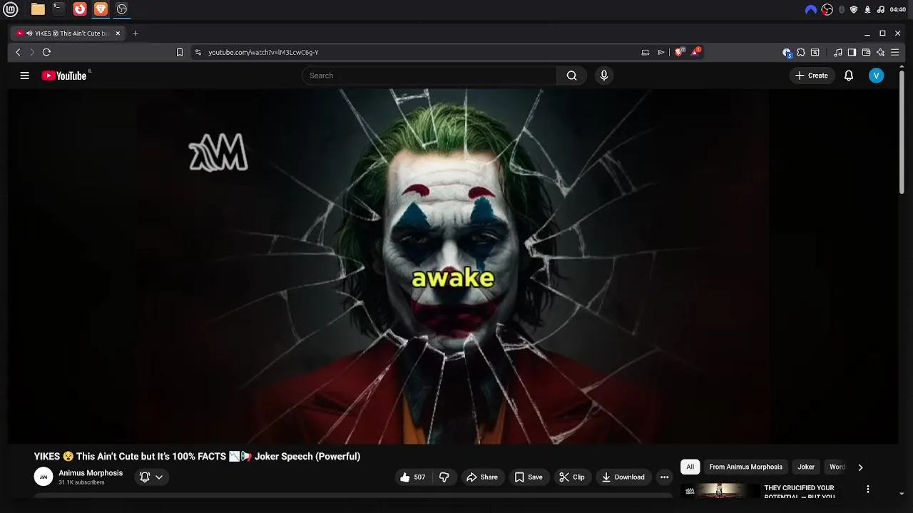Open the system tray music note applet

[x=881, y=10]
